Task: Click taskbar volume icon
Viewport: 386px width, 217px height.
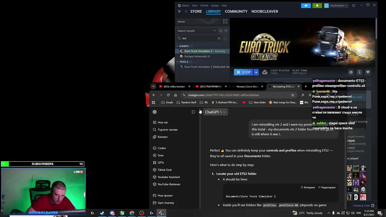Action: coord(353,213)
